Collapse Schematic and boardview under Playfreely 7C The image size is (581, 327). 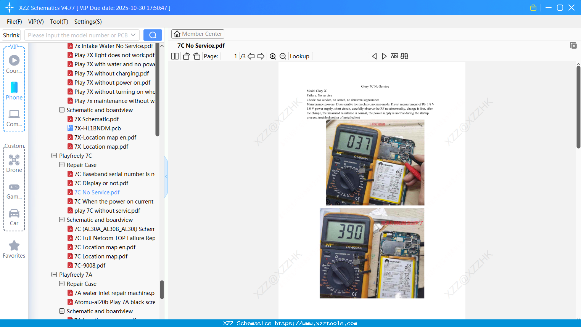(62, 220)
